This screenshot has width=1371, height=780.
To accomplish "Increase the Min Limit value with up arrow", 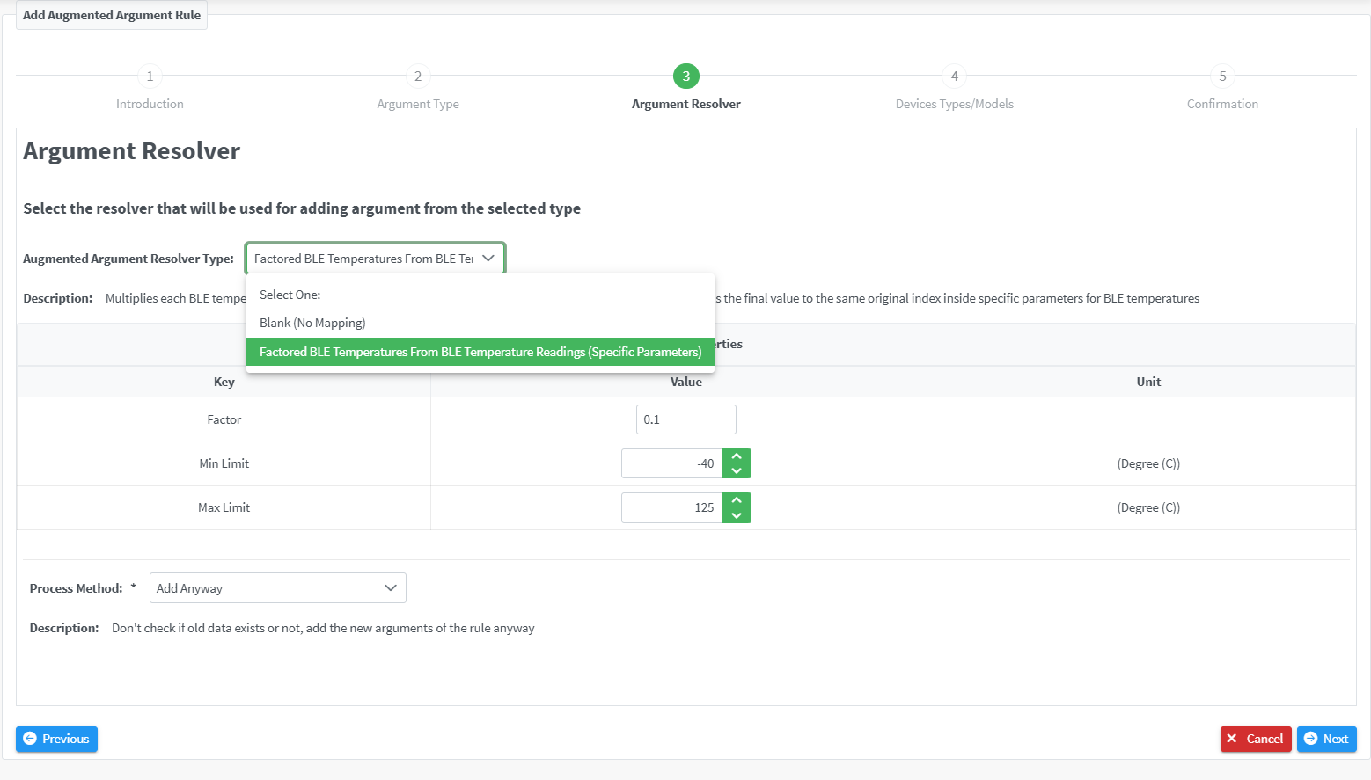I will point(737,456).
